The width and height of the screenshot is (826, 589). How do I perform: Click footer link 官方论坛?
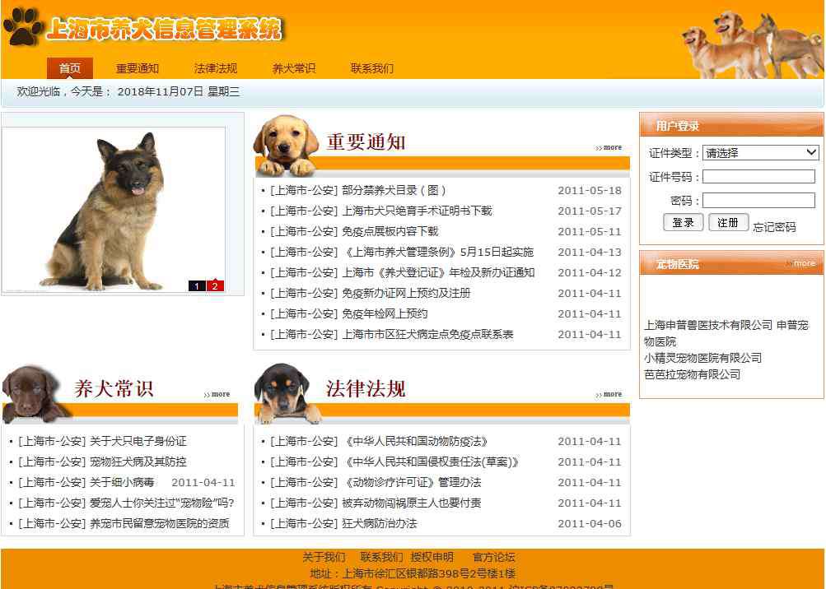coord(494,557)
